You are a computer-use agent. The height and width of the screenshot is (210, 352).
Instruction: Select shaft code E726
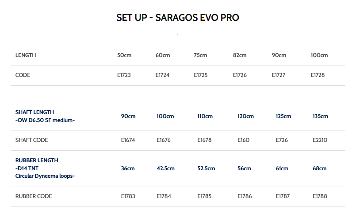pyautogui.click(x=282, y=140)
